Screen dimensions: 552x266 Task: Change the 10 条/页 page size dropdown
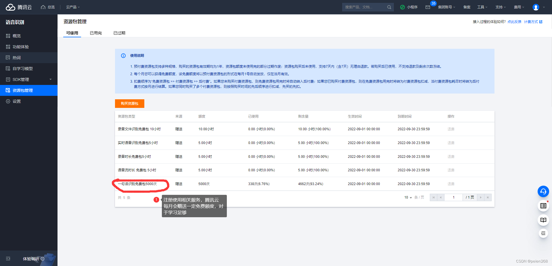(408, 197)
